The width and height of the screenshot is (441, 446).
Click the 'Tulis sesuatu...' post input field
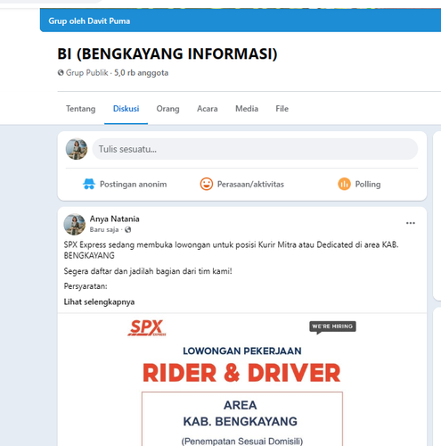(255, 149)
